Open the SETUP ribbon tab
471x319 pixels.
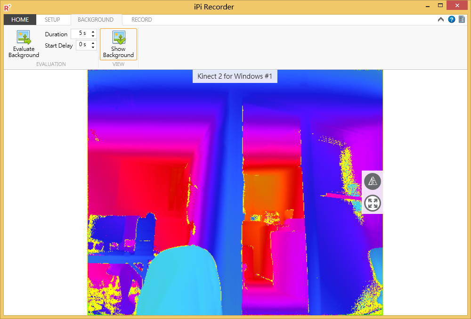click(x=52, y=20)
